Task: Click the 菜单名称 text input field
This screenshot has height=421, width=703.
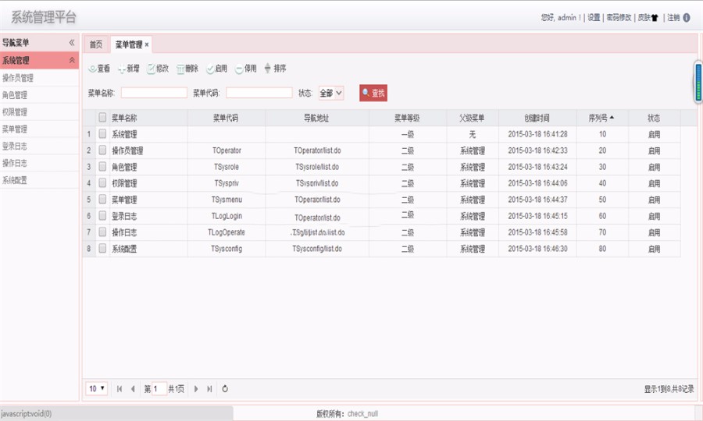Action: (x=154, y=93)
